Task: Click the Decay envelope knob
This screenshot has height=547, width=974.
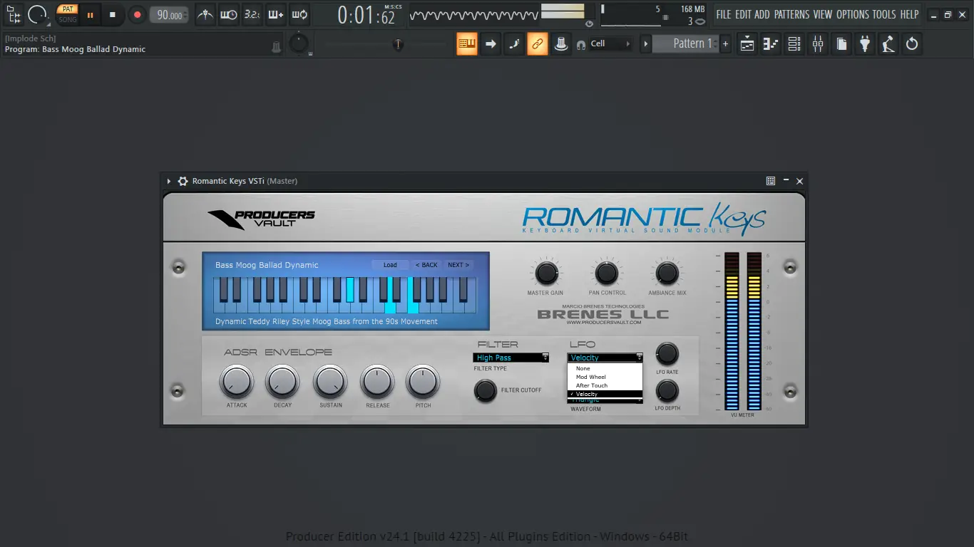Action: coord(282,382)
